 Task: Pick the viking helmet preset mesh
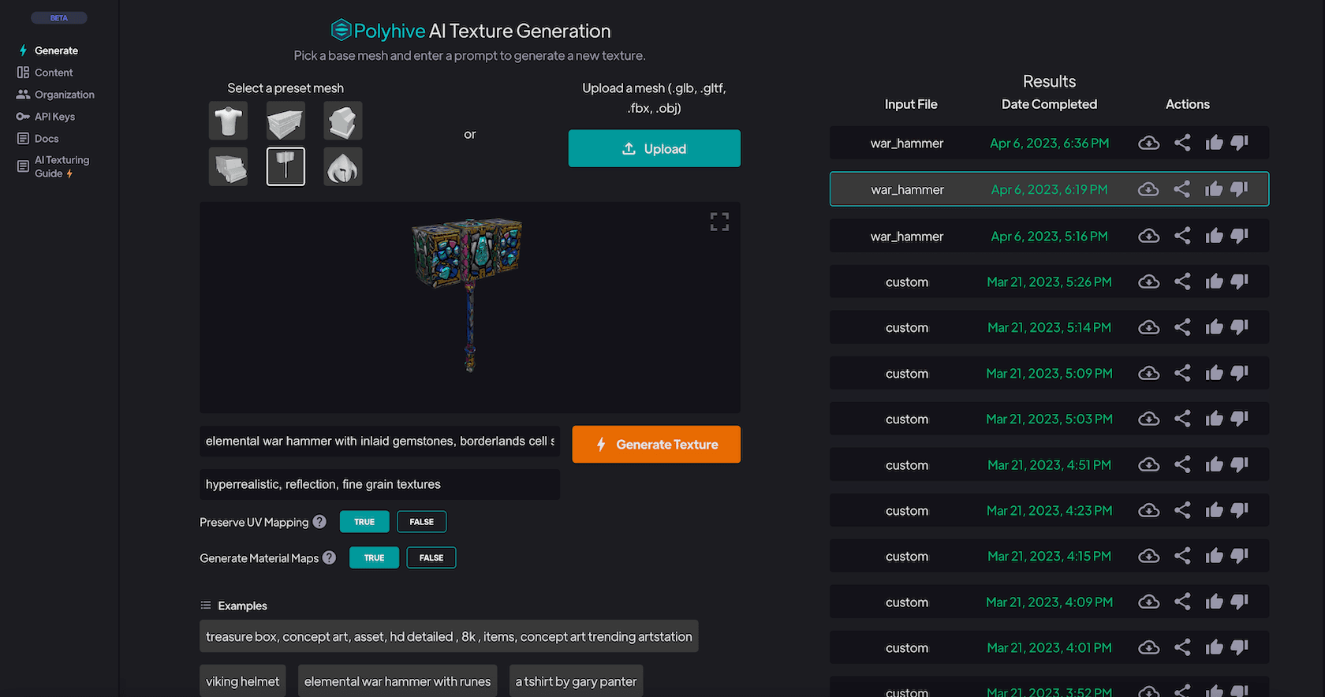343,166
